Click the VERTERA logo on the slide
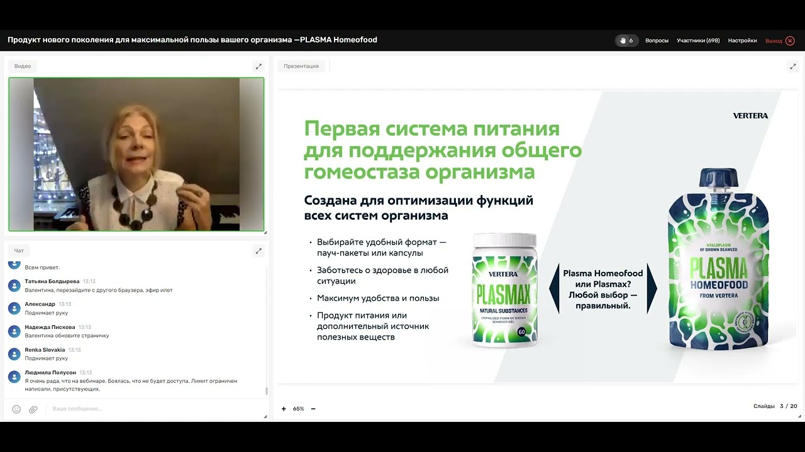The height and width of the screenshot is (452, 805). tap(750, 116)
